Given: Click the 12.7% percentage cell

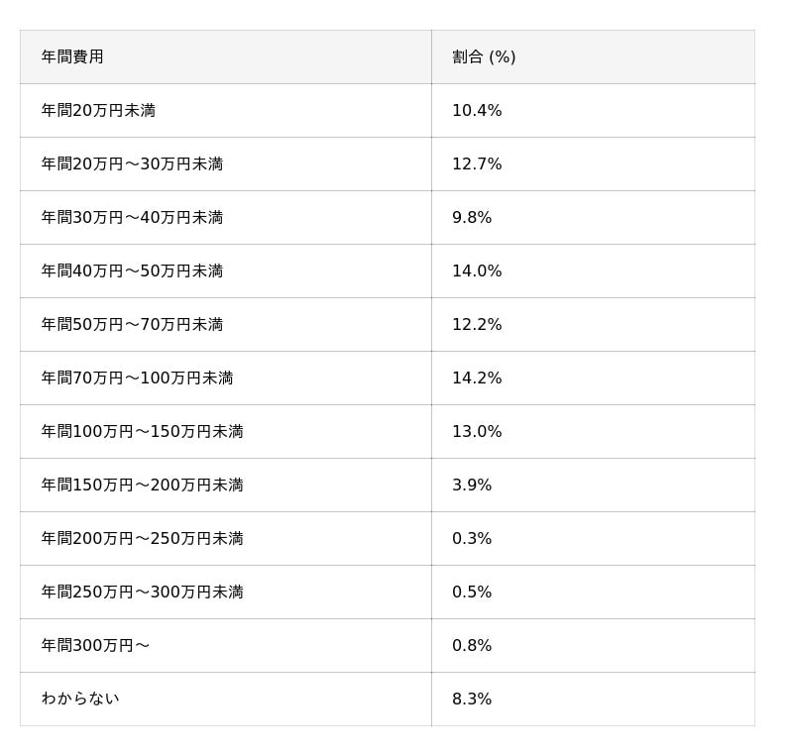Looking at the screenshot, I should click(477, 164).
